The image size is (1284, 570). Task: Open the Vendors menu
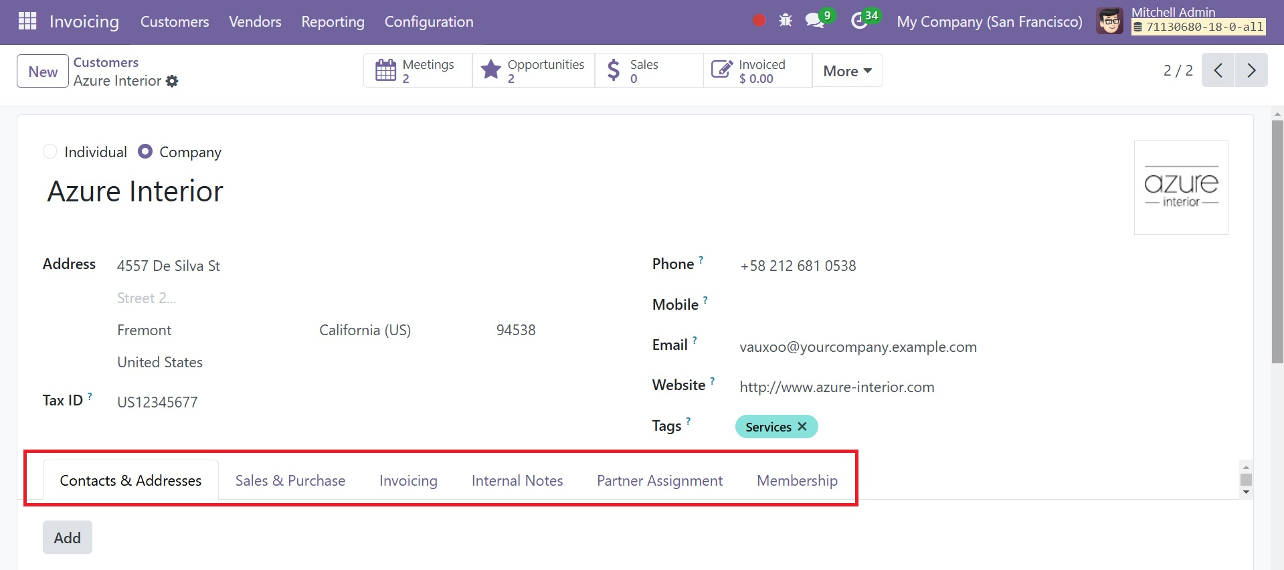pyautogui.click(x=255, y=21)
